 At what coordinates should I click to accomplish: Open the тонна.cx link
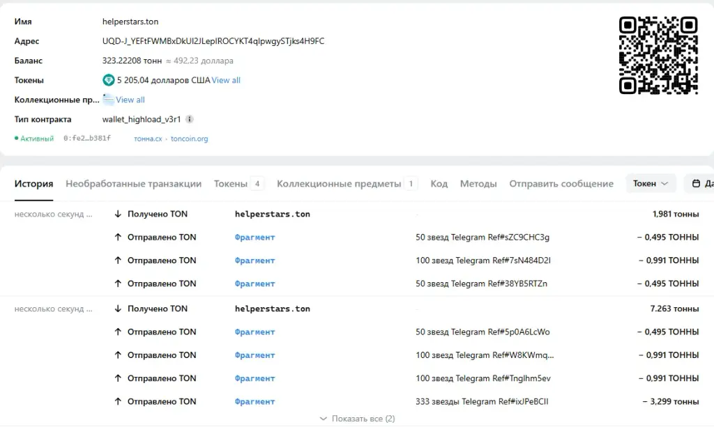[x=148, y=139]
